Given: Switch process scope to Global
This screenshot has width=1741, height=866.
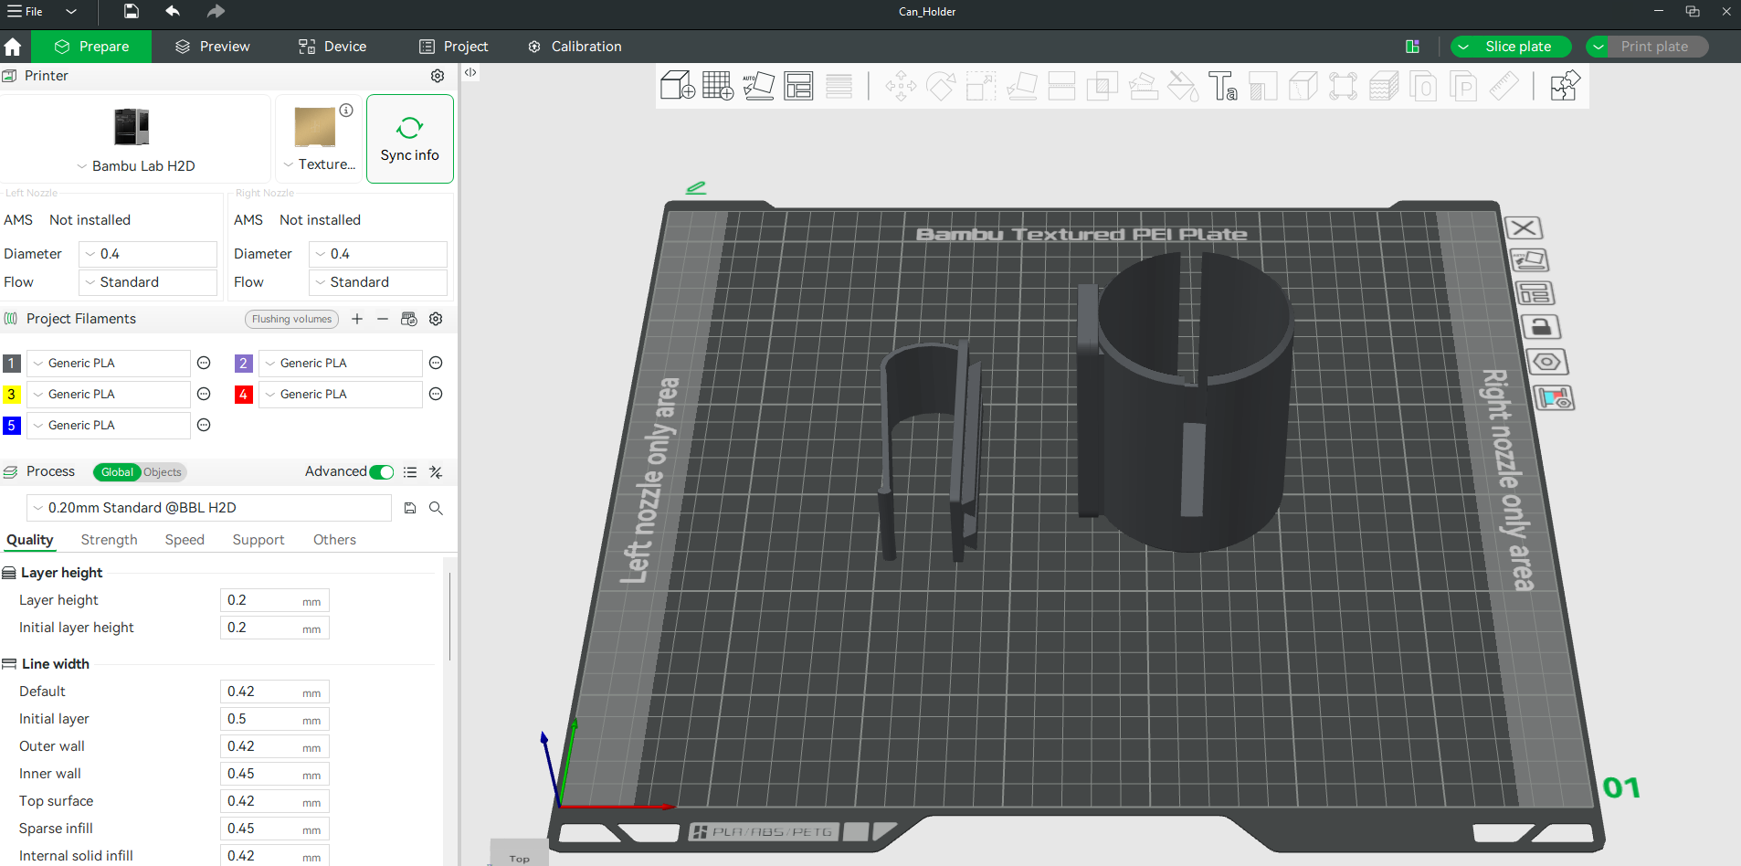Looking at the screenshot, I should point(117,472).
